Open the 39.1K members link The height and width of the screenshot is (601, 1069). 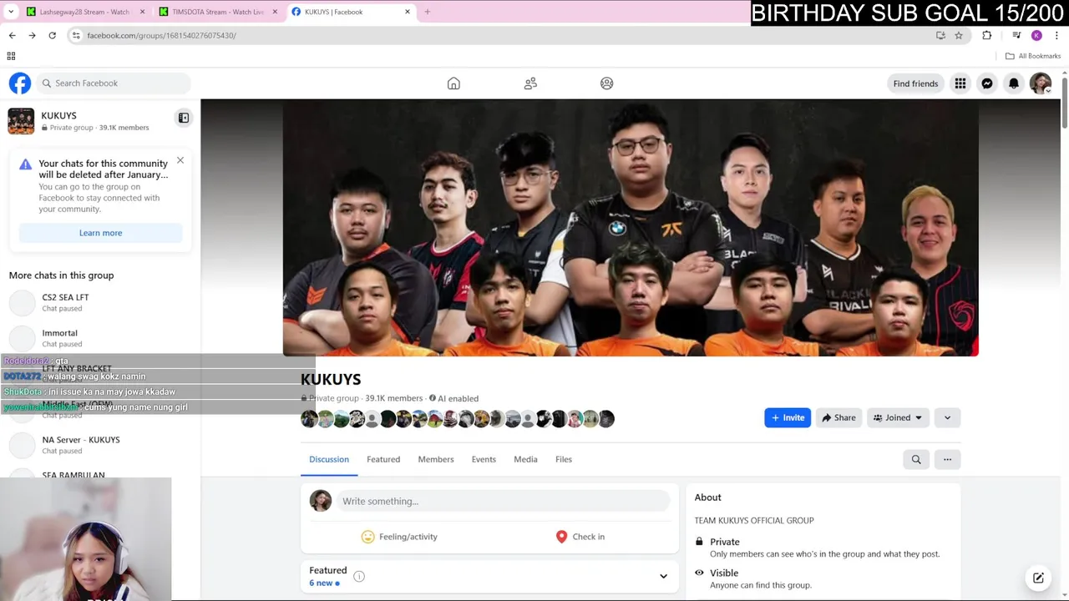[x=393, y=398]
